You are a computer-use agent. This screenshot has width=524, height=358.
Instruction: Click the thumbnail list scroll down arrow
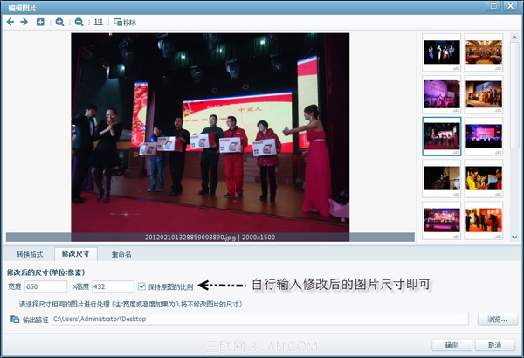(514, 237)
